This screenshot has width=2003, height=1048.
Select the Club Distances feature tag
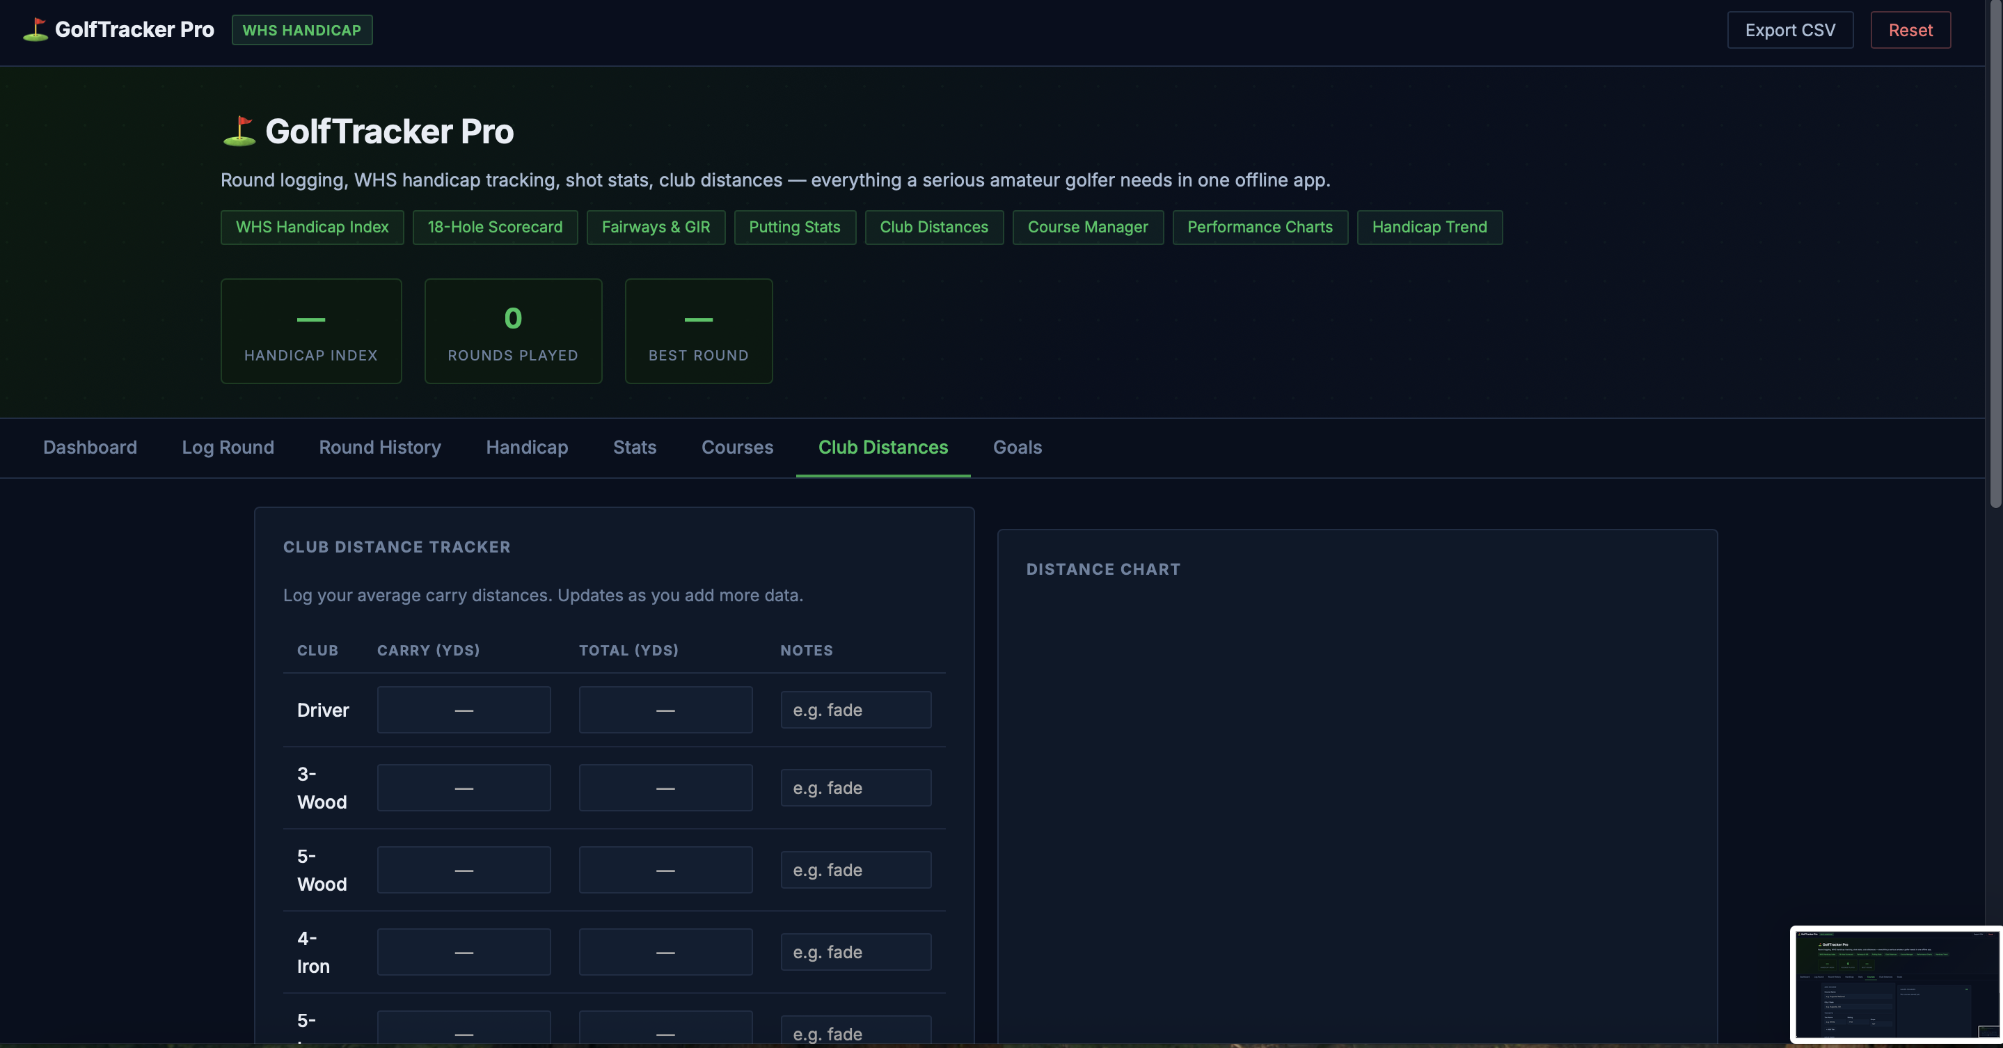pyautogui.click(x=934, y=227)
